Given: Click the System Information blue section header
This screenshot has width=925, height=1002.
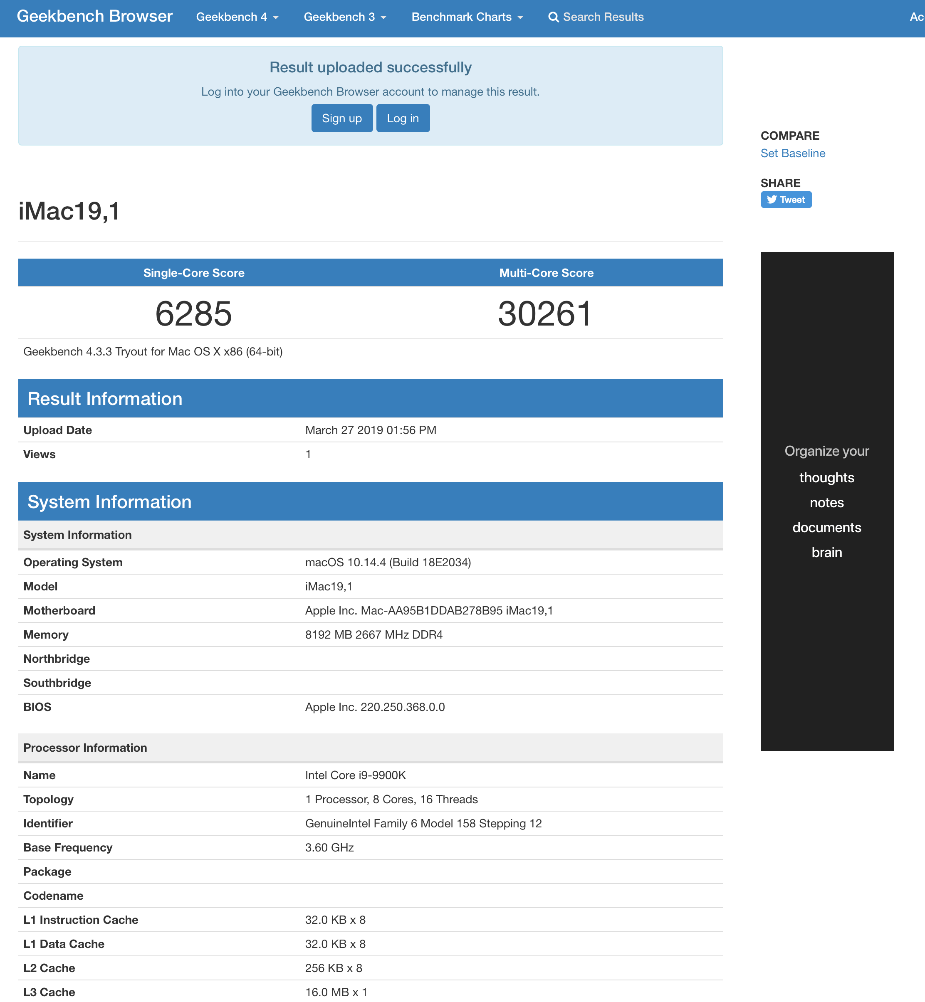Looking at the screenshot, I should coord(371,501).
